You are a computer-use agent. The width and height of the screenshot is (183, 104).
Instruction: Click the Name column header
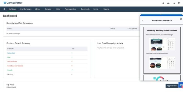[x=9, y=29]
